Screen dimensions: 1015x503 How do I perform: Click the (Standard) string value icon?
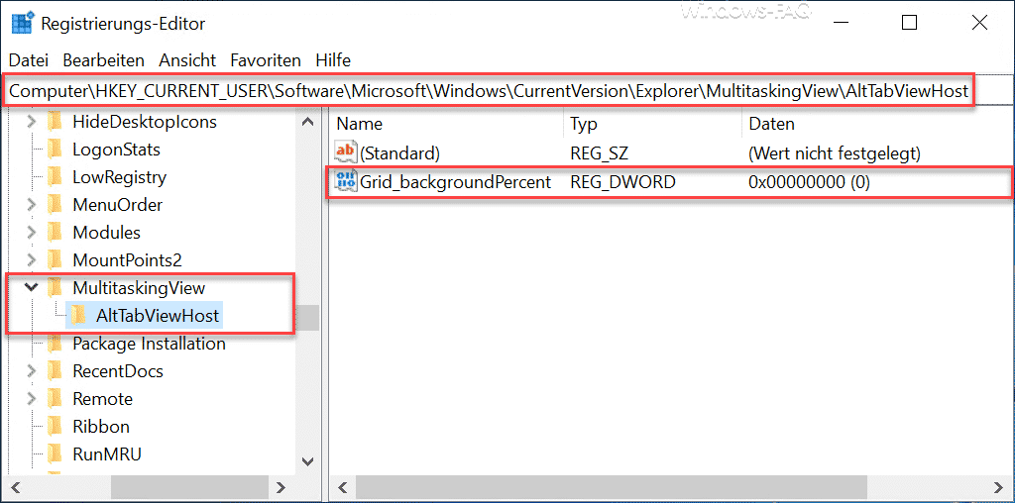[345, 151]
